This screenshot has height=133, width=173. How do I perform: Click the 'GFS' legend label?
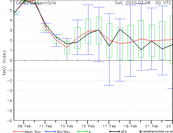[124, 132]
